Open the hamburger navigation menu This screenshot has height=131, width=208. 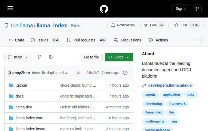[x=10, y=8]
